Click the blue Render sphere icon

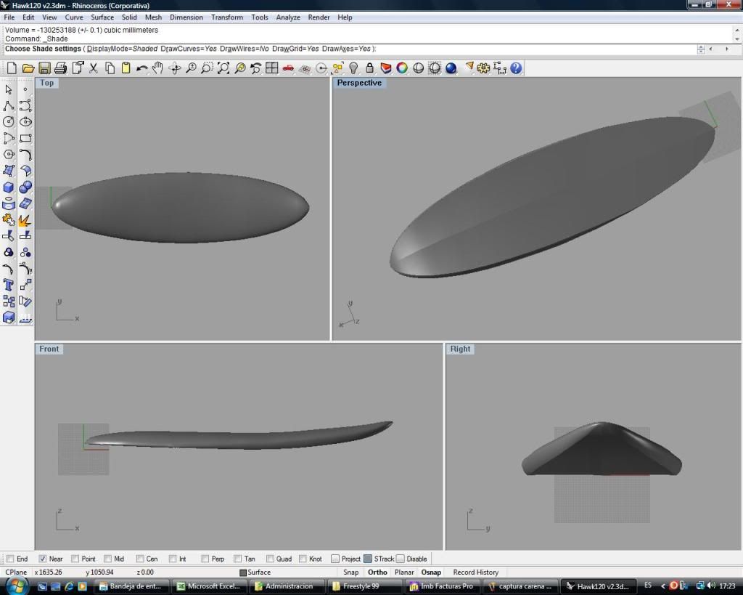451,68
